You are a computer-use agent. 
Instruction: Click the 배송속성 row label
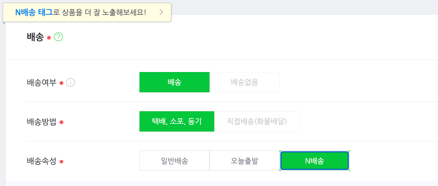point(42,161)
